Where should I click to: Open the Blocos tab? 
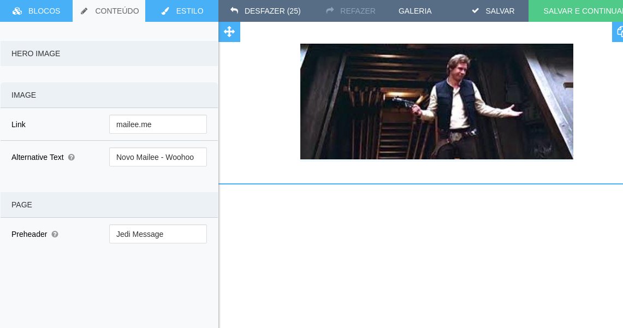point(36,11)
